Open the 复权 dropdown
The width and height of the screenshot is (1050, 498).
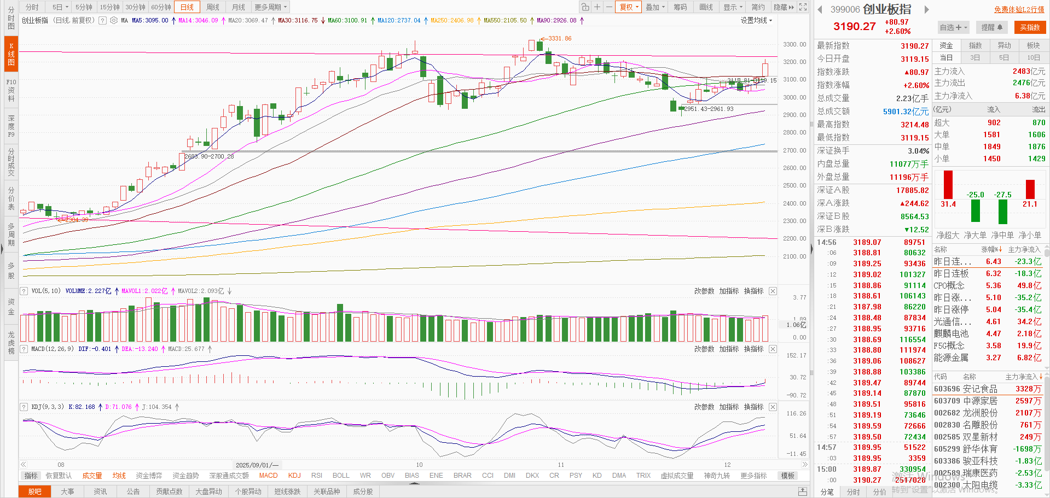[629, 7]
